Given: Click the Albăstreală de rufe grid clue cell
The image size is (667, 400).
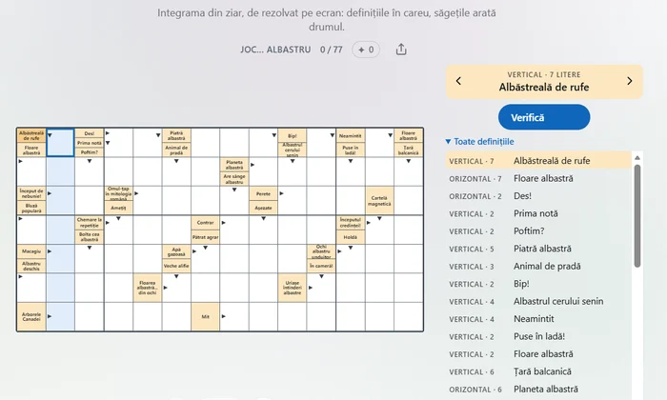Looking at the screenshot, I should (x=31, y=135).
